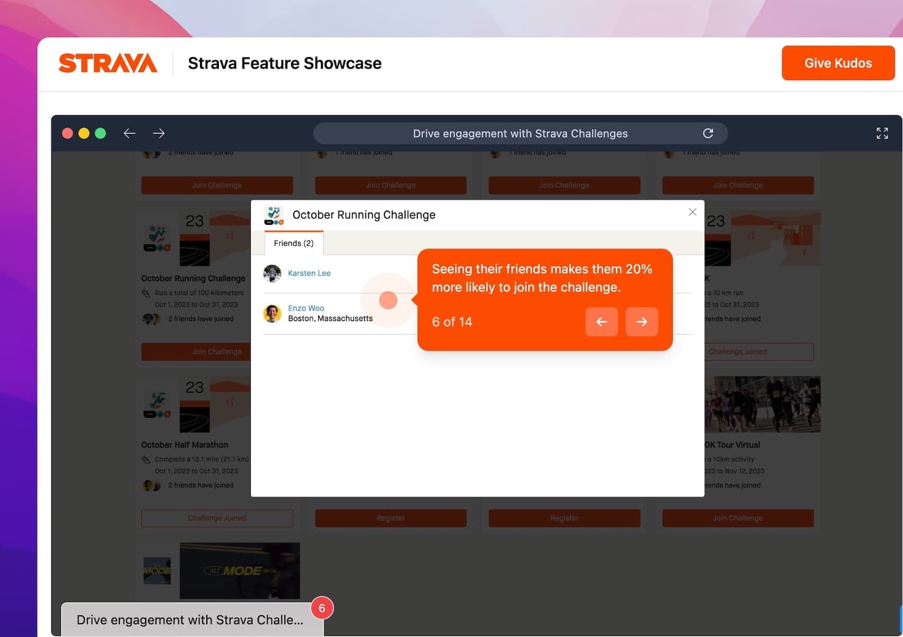The image size is (903, 637).
Task: Click "Run a total of 100 kilometers" text
Action: 199,293
